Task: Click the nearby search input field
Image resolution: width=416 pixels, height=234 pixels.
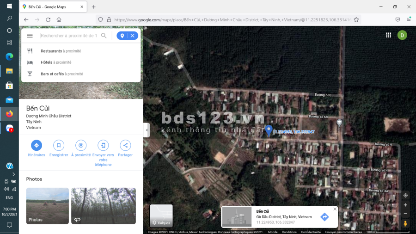Action: tap(69, 36)
